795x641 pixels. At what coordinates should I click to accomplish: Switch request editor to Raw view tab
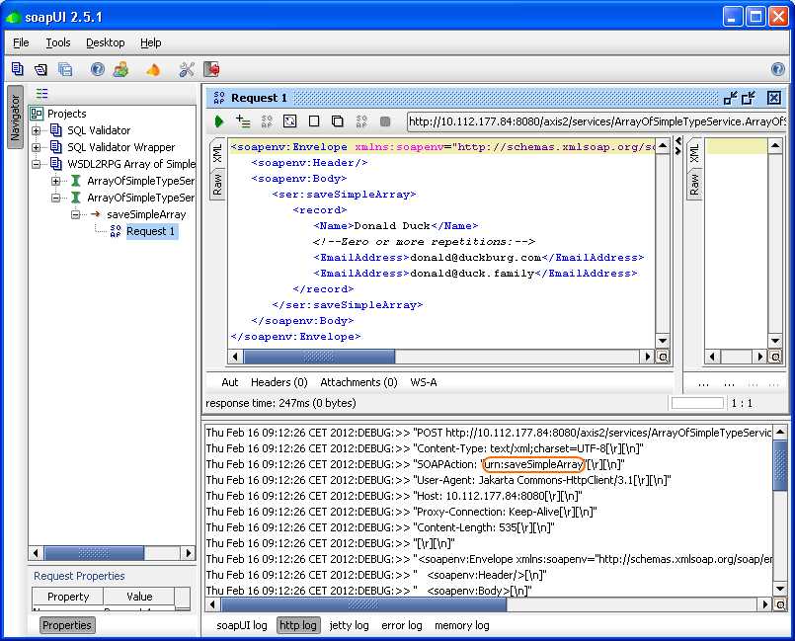tap(217, 185)
